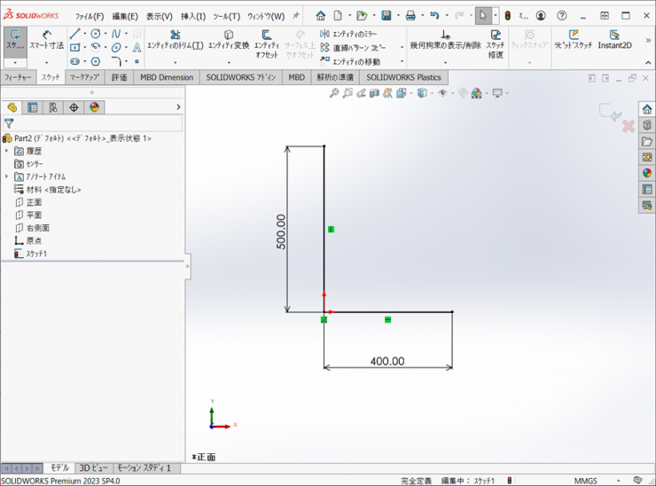
Task: Click the rebuild traffic light icon
Action: pyautogui.click(x=506, y=16)
